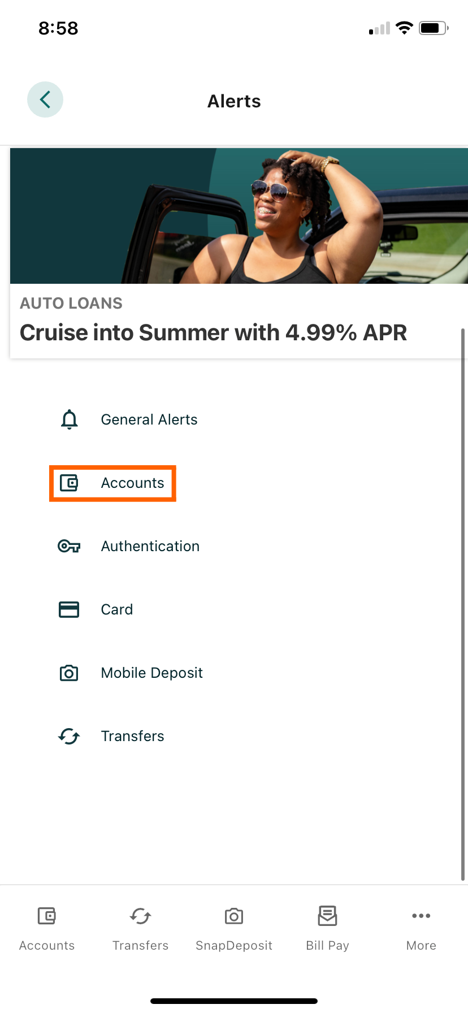Tap the camera icon for Mobile Deposit
Image resolution: width=468 pixels, height=1013 pixels.
click(68, 673)
